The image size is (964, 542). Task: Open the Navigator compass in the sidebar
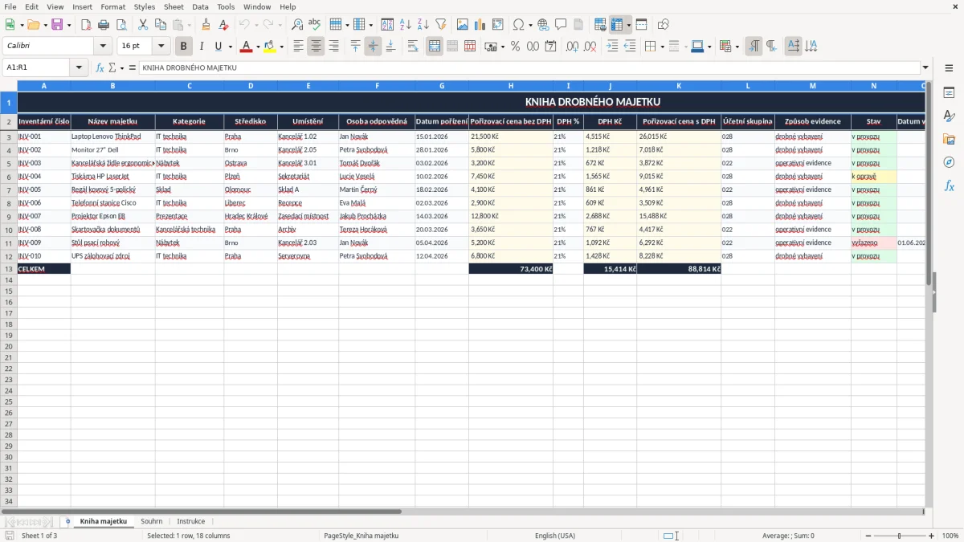[x=949, y=162]
